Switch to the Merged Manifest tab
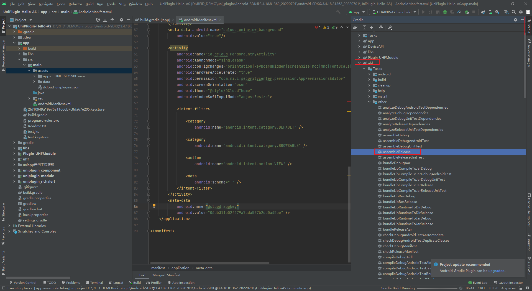This screenshot has height=291, width=532. (166, 275)
